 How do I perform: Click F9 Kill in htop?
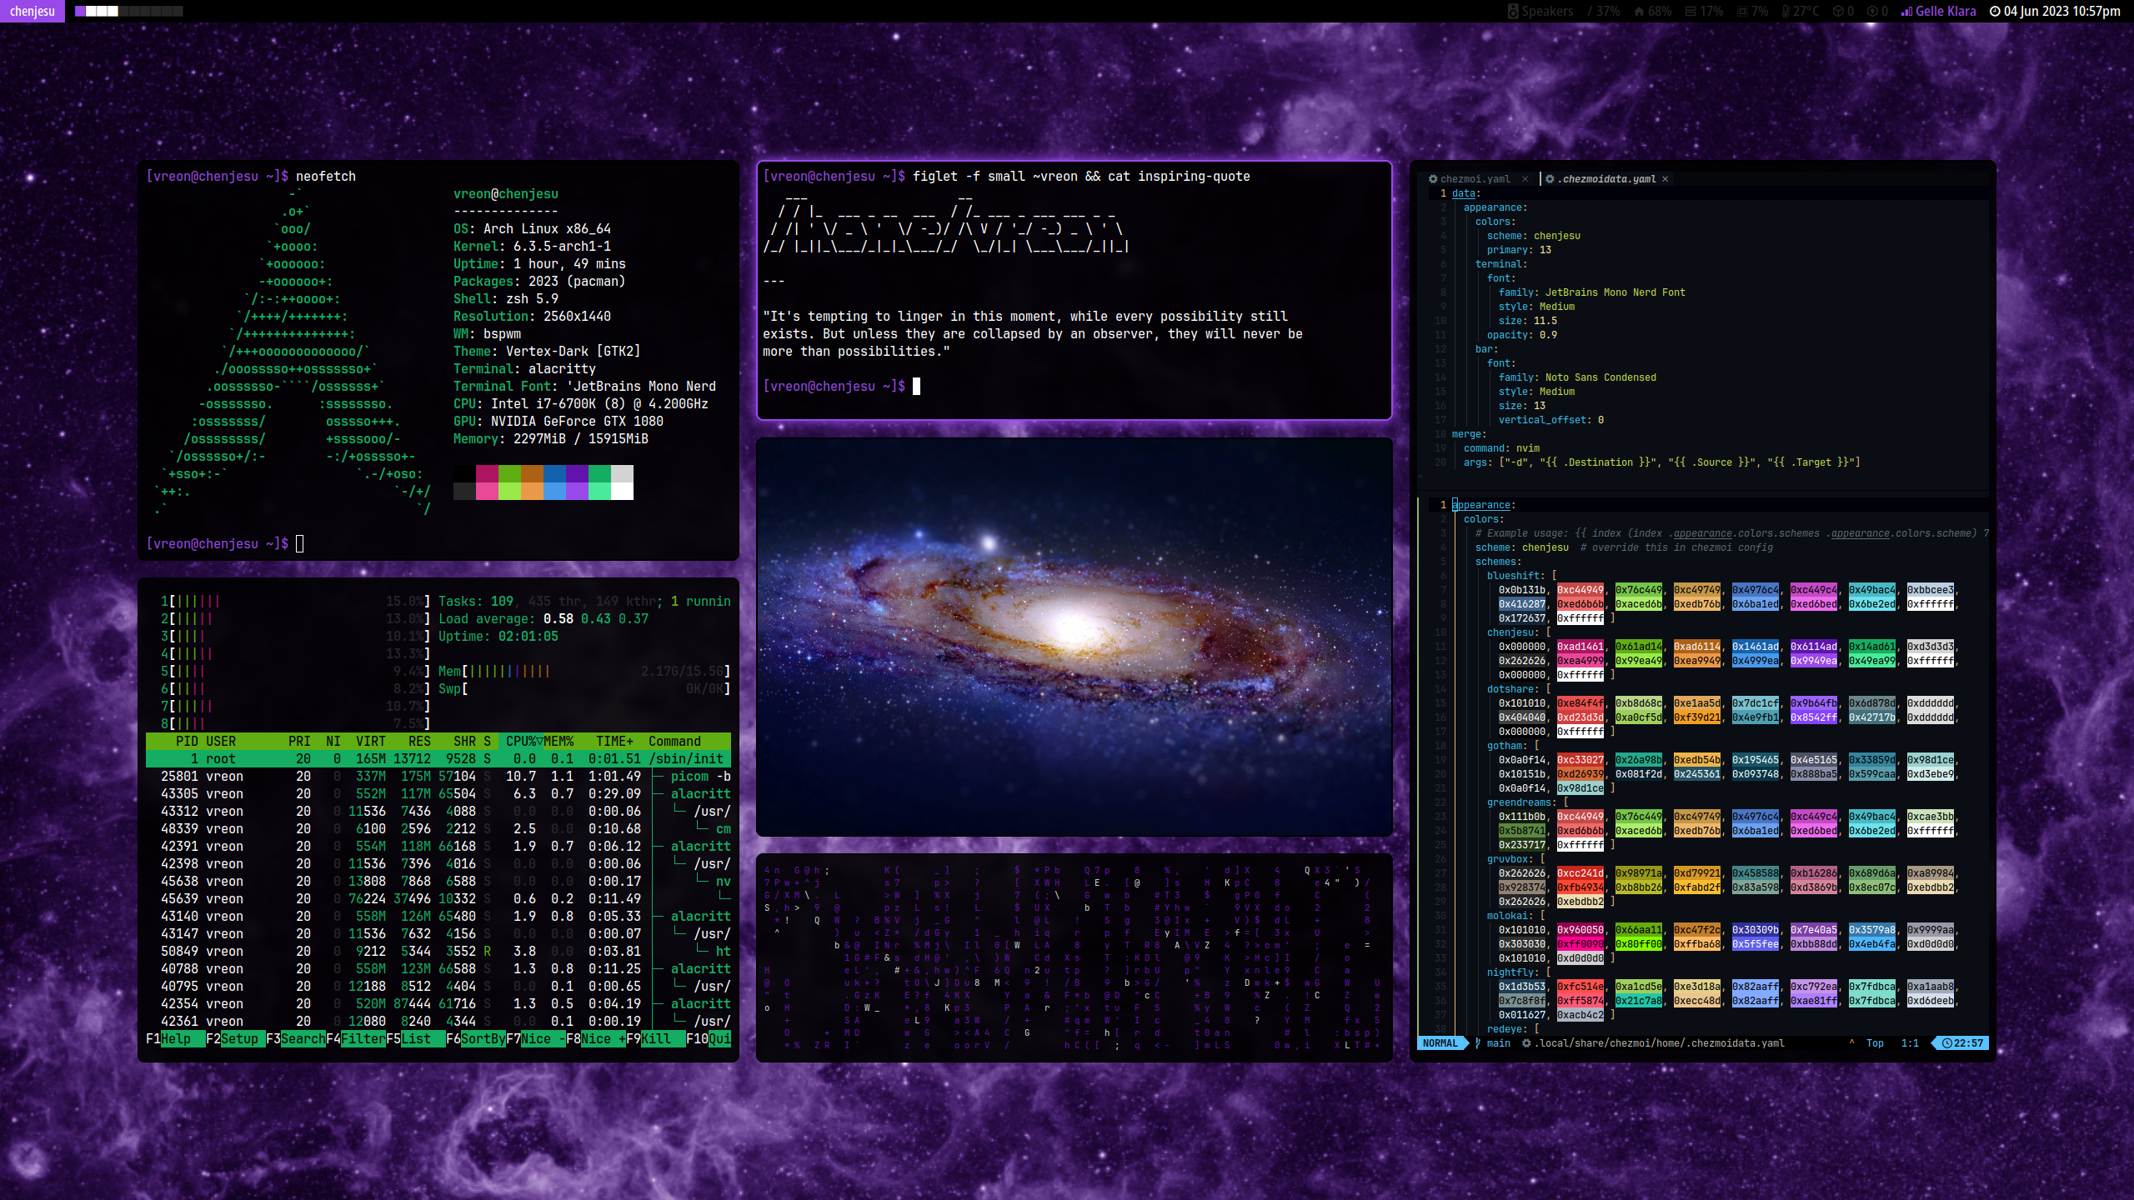(655, 1038)
